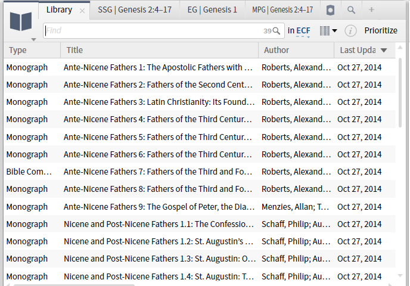This screenshot has width=410, height=286.
Task: Click Monograph type cell for Ante-Nicene Fathers 1
Action: [27, 67]
